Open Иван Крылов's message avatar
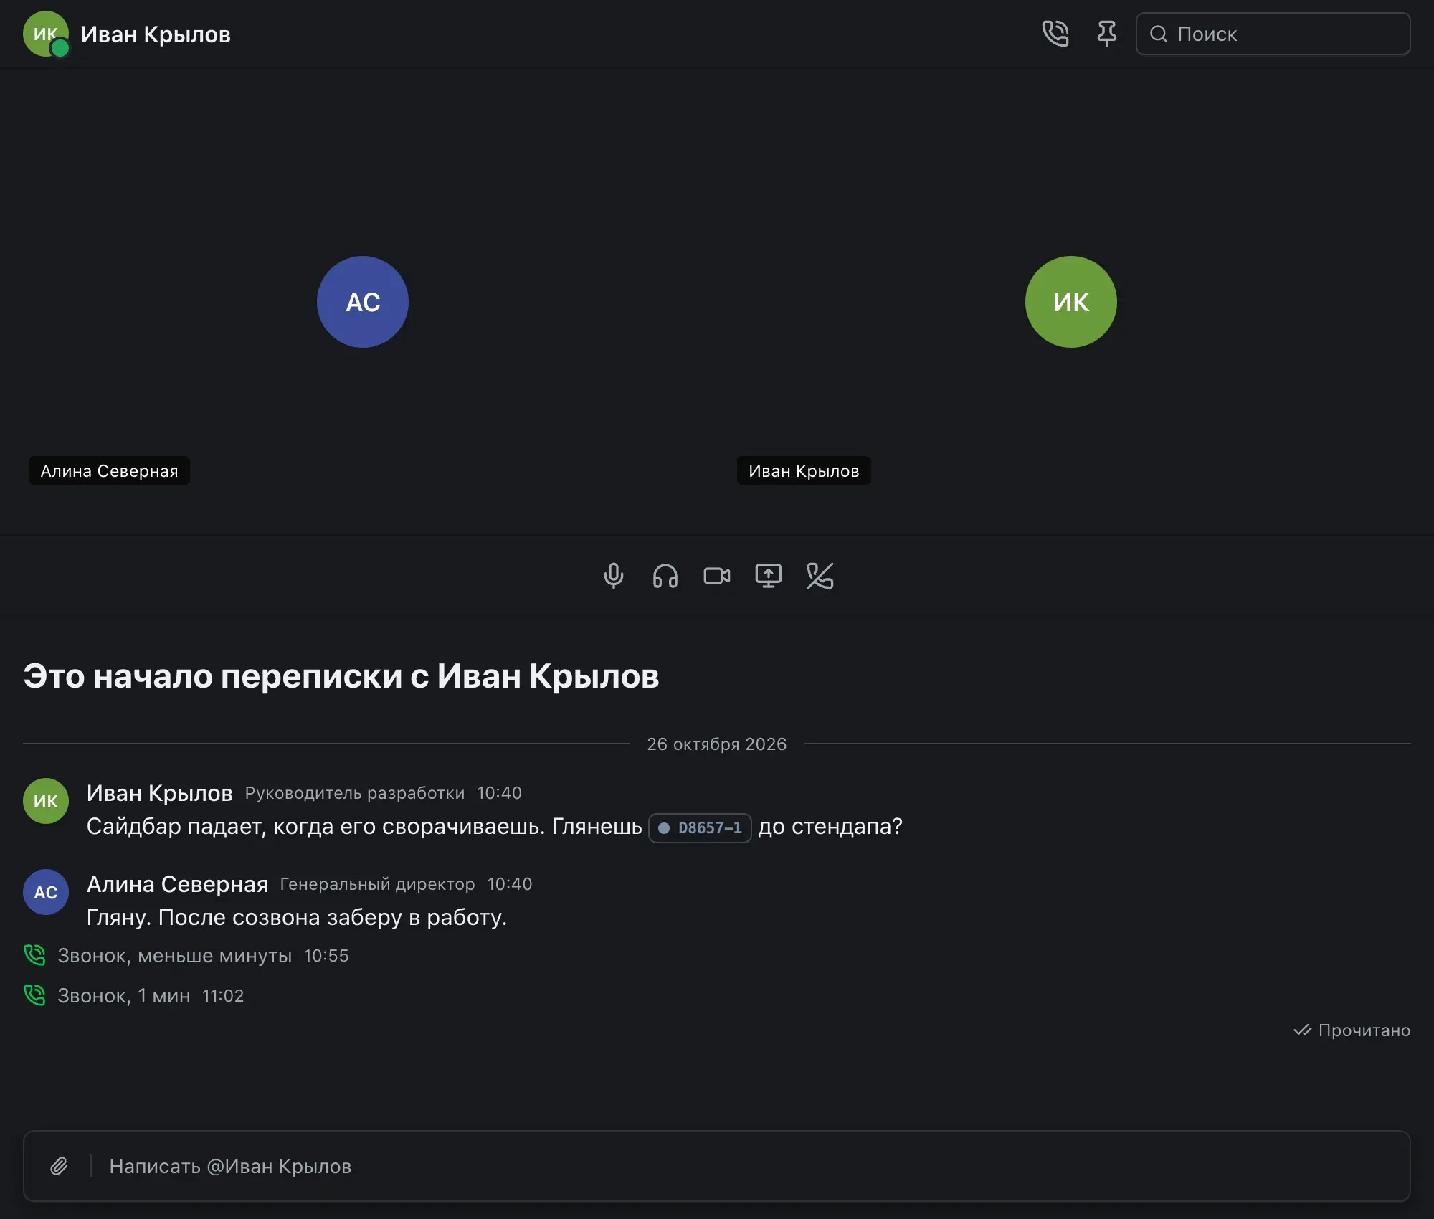Viewport: 1434px width, 1219px height. (46, 801)
